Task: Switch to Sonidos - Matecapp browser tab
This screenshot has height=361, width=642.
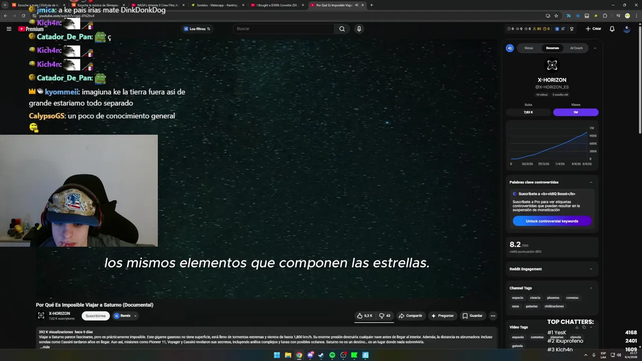Action: [217, 5]
